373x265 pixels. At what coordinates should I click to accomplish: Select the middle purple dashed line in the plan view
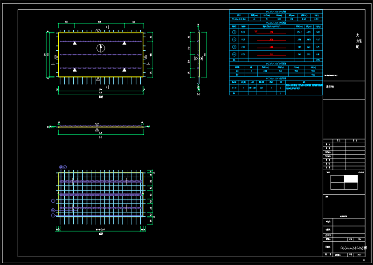(x=101, y=55)
